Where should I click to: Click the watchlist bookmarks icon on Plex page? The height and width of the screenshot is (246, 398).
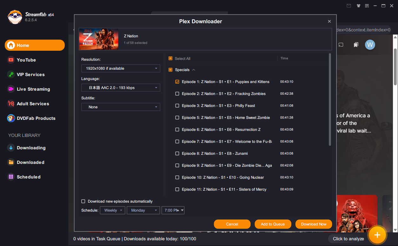pos(356,45)
